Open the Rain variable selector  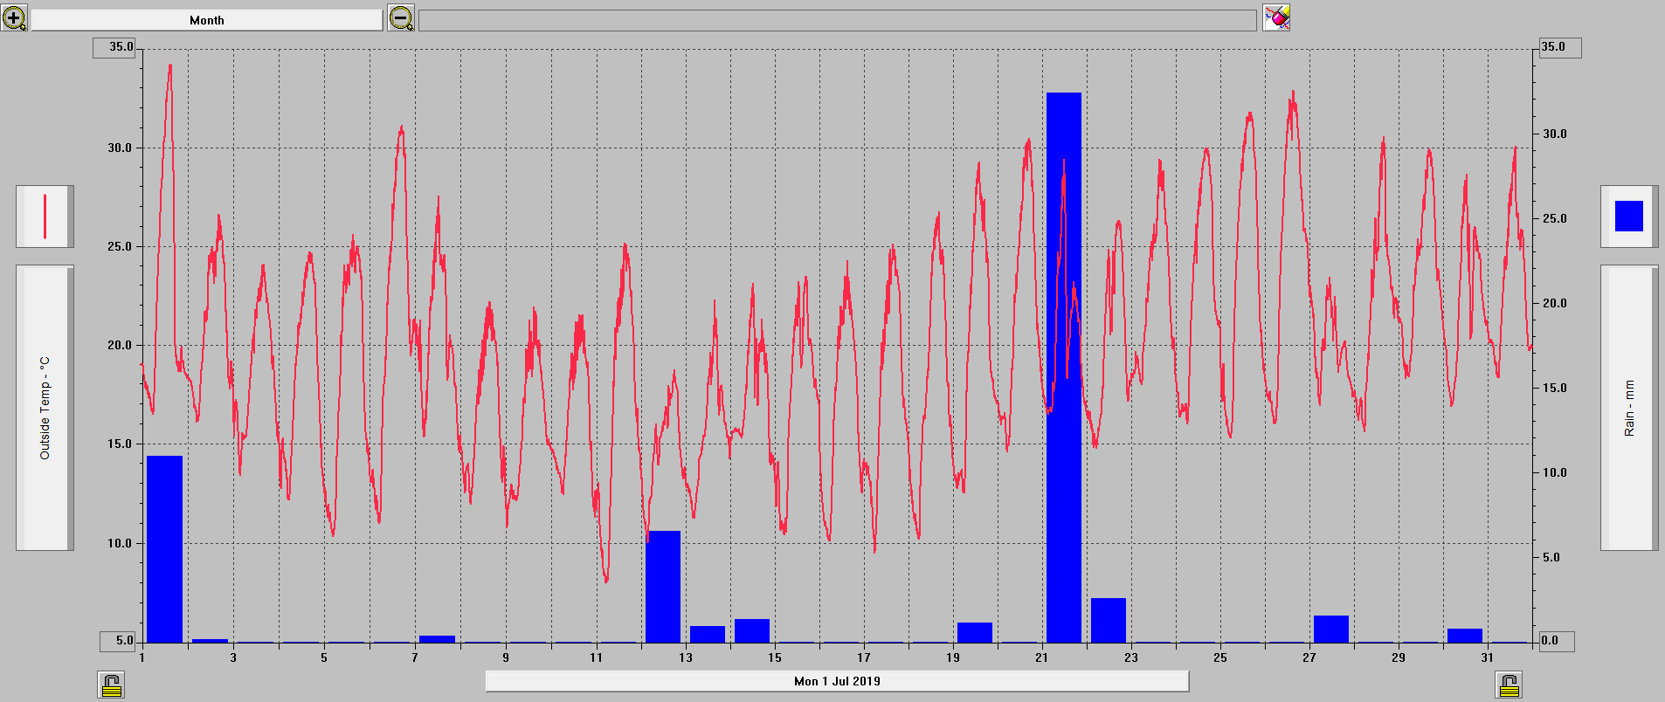pos(1628,408)
